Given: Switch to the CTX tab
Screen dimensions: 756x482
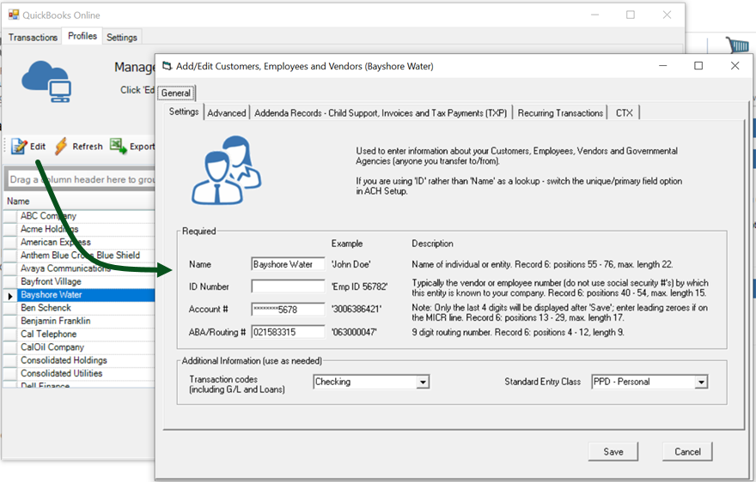Looking at the screenshot, I should 624,112.
